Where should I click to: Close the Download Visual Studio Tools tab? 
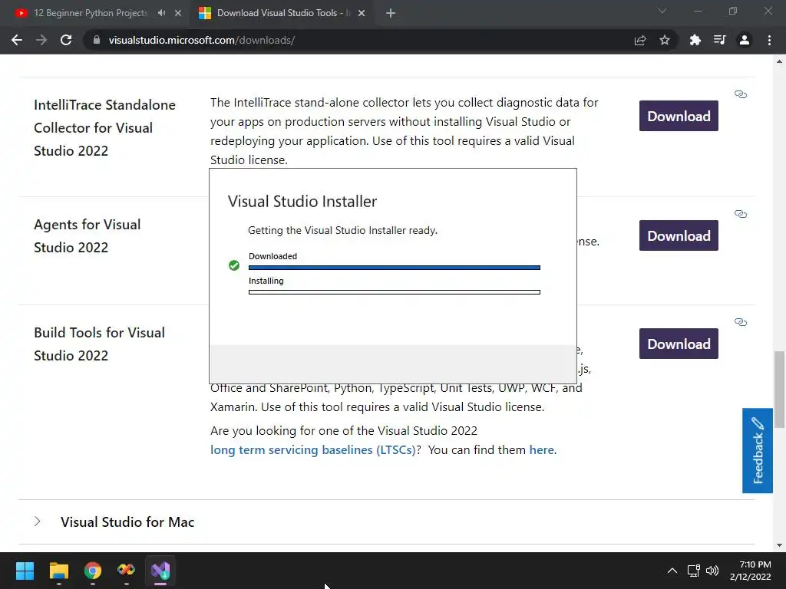[362, 13]
